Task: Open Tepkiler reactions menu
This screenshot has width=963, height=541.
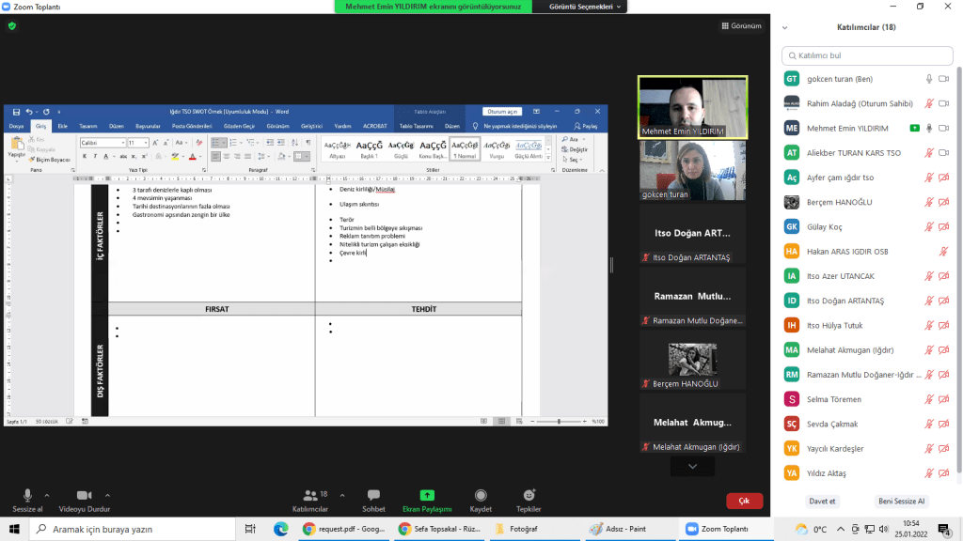Action: 529,496
